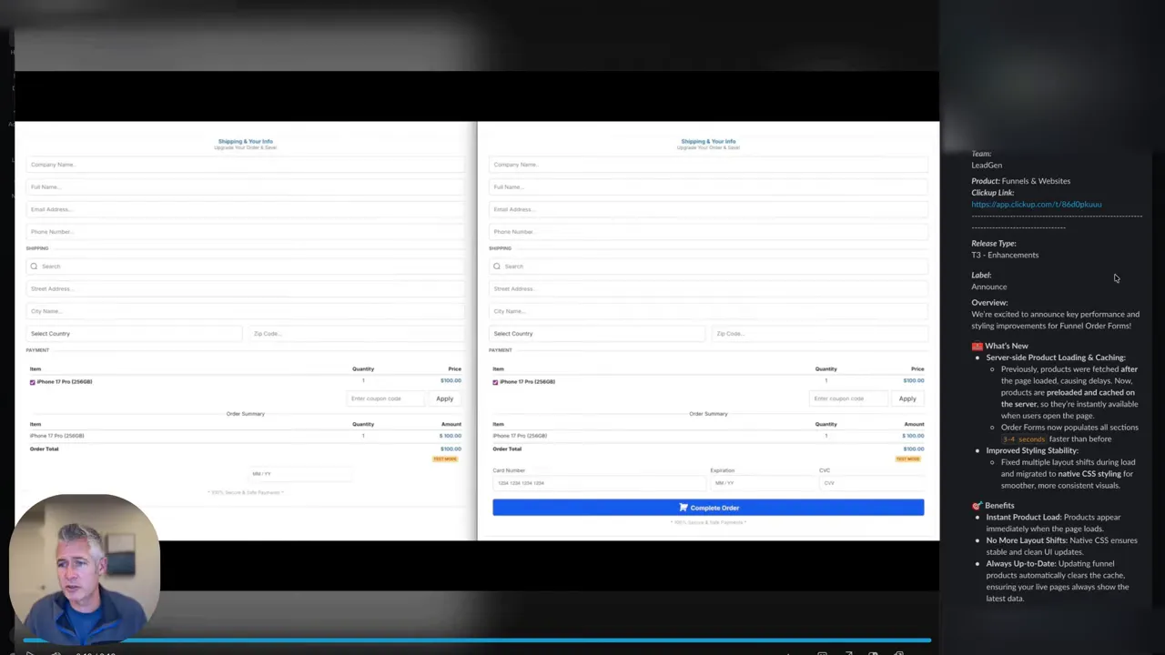Focus City Name field in the right order form
1165x655 pixels.
[x=708, y=311]
